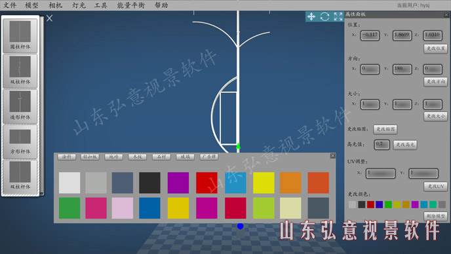
Task: Focus the 高光值 field showing 0.7
Action: pyautogui.click(x=382, y=145)
